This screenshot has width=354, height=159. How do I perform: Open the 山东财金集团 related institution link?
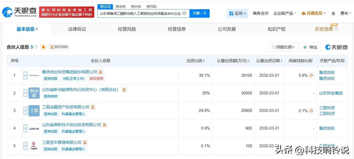331,93
